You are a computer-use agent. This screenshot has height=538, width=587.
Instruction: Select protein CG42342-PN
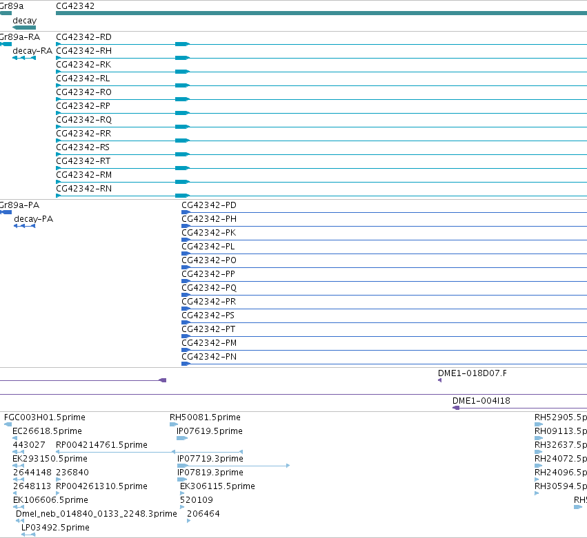tap(209, 357)
